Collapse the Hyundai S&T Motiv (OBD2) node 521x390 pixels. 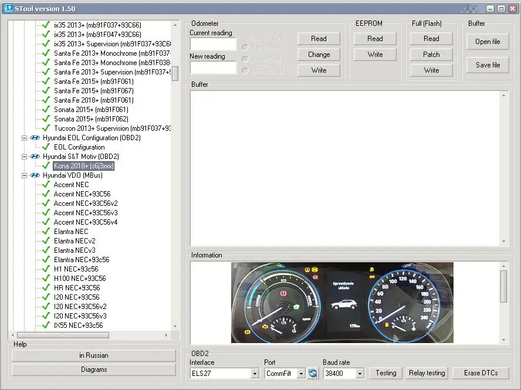[24, 157]
